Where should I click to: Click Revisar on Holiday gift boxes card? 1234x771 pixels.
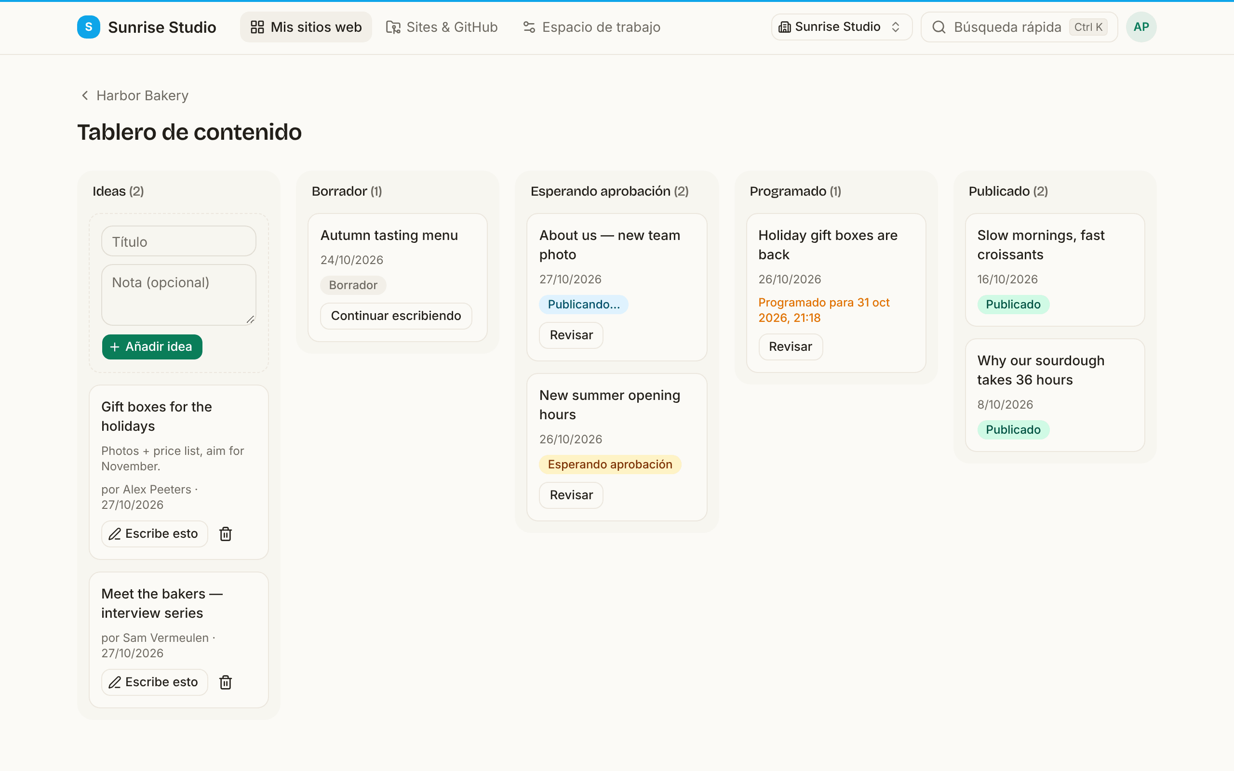point(791,347)
